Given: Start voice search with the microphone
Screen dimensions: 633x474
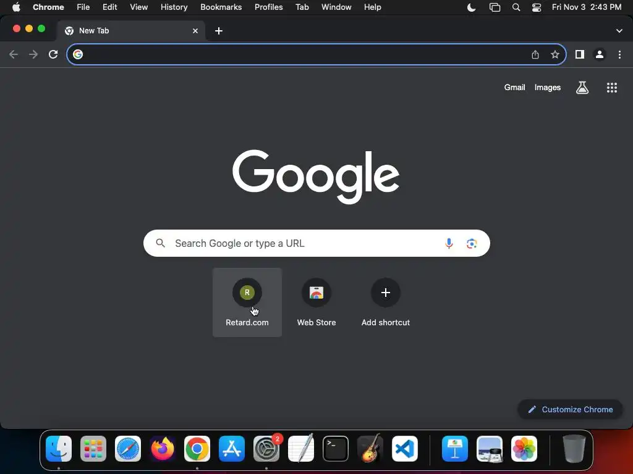Looking at the screenshot, I should point(449,243).
